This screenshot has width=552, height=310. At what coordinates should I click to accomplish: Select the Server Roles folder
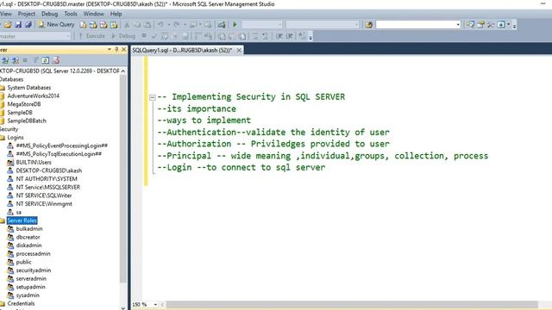pyautogui.click(x=22, y=220)
